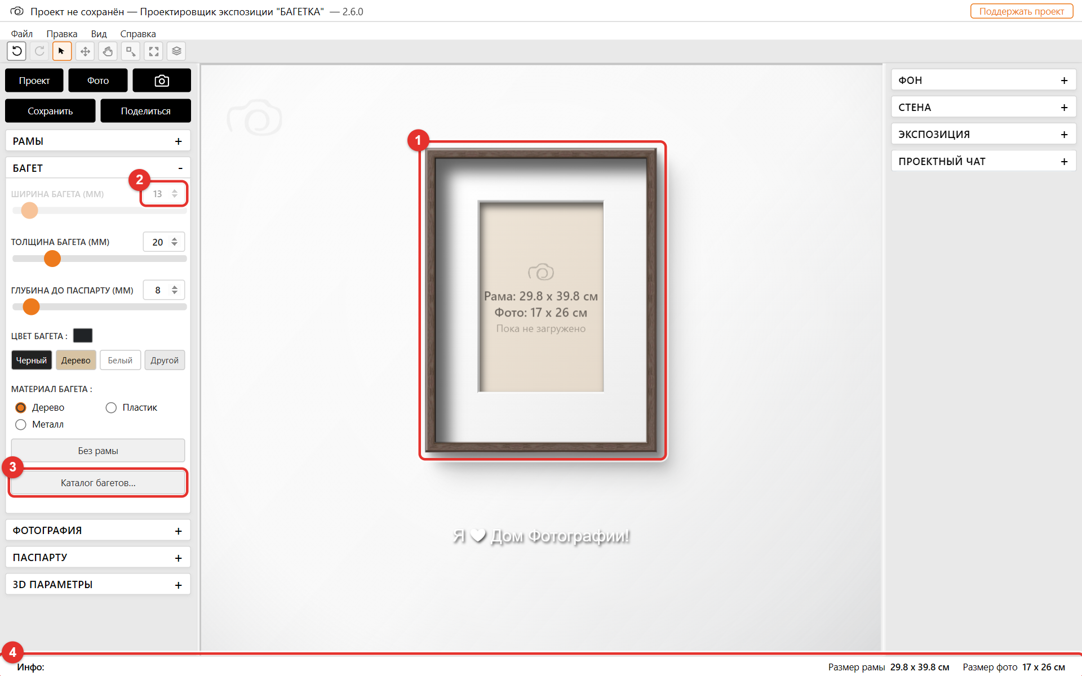
Task: Activate the move crosshair tool
Action: tap(85, 51)
